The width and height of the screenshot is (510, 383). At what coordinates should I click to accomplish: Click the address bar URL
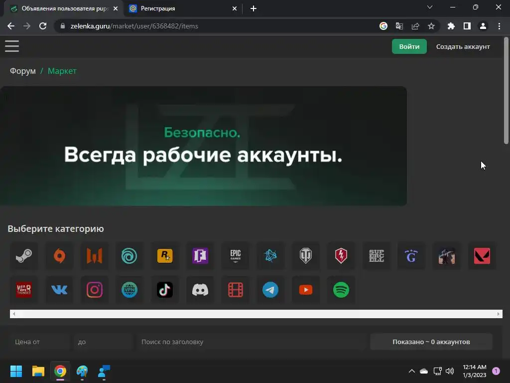[x=134, y=26]
